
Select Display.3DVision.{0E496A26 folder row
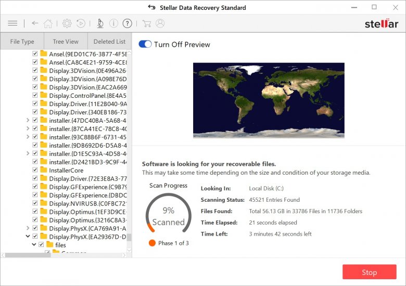click(x=80, y=70)
